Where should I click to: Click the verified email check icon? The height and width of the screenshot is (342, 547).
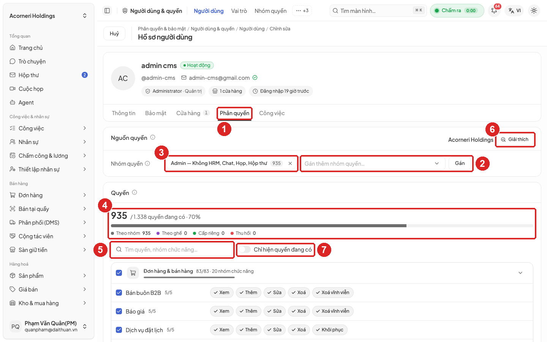point(255,78)
